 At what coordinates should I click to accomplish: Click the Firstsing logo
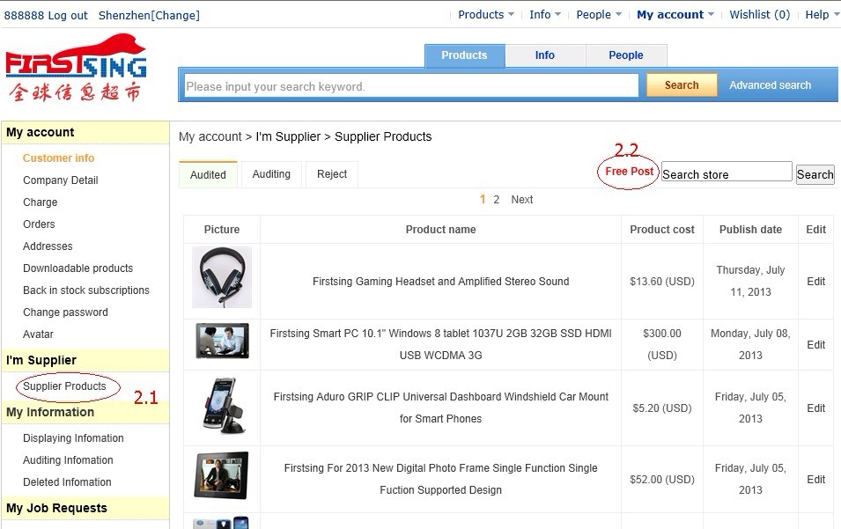(76, 67)
